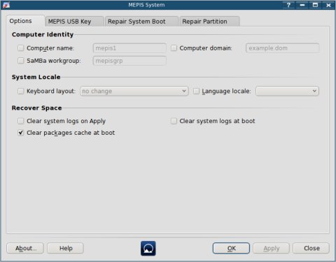Image resolution: width=336 pixels, height=262 pixels.
Task: Minimize the MEPIS System window
Action: 302,5
